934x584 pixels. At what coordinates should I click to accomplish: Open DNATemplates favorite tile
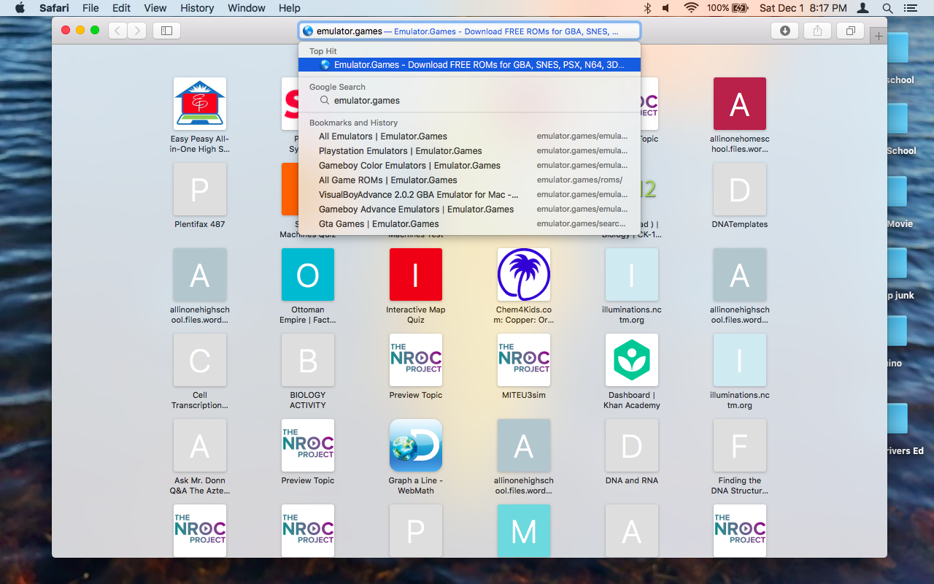coord(740,189)
